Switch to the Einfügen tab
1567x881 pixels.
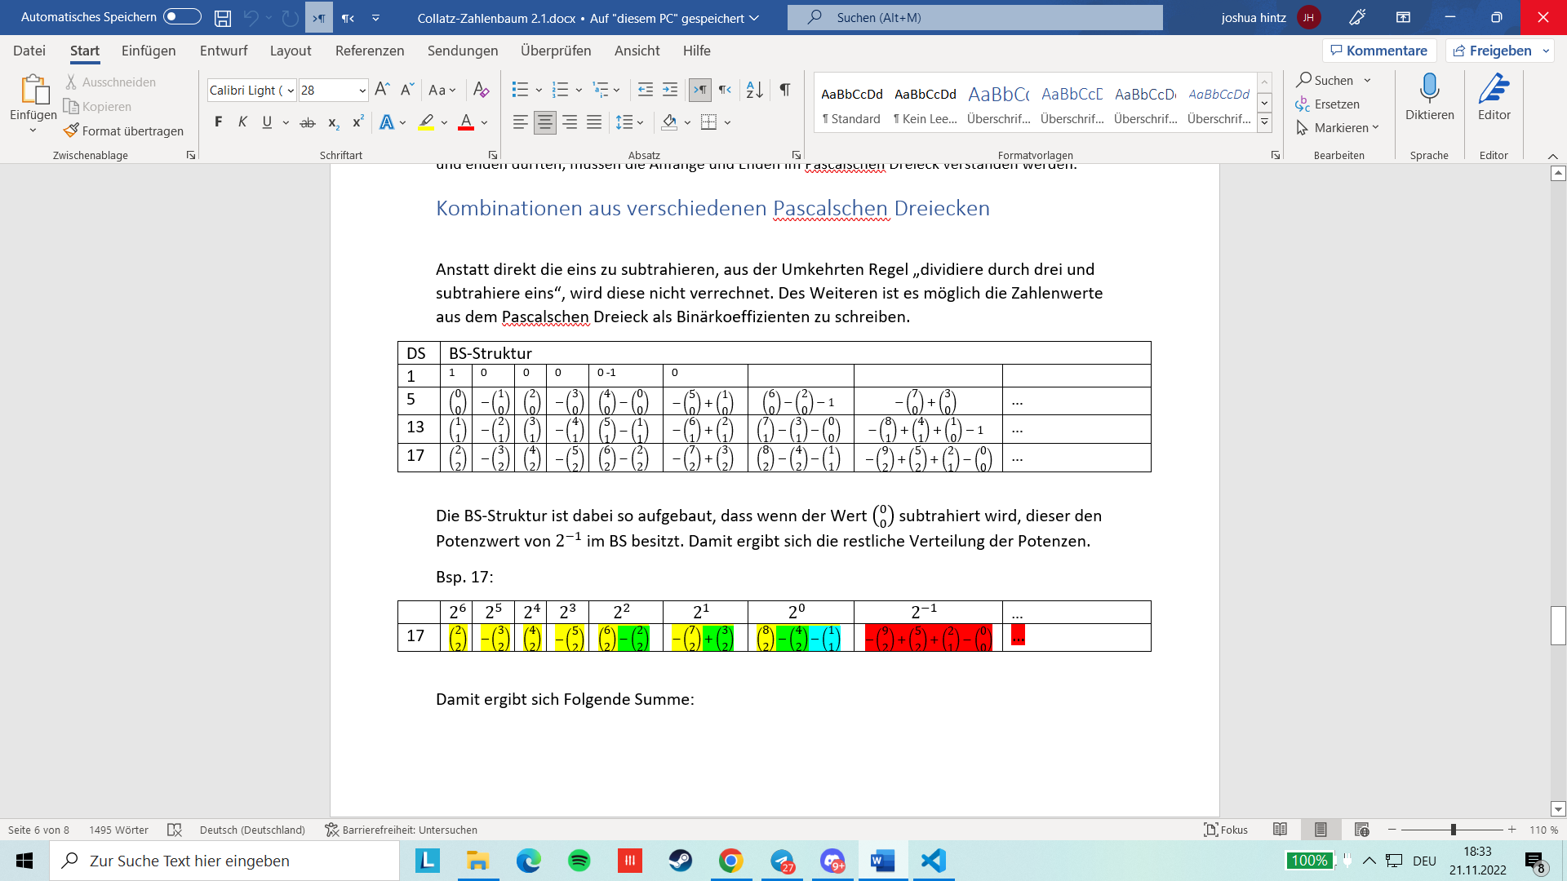149,51
